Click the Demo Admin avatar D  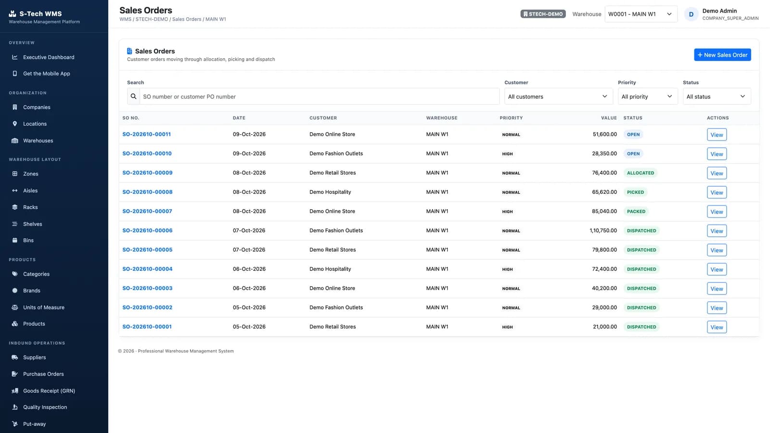[x=691, y=14]
